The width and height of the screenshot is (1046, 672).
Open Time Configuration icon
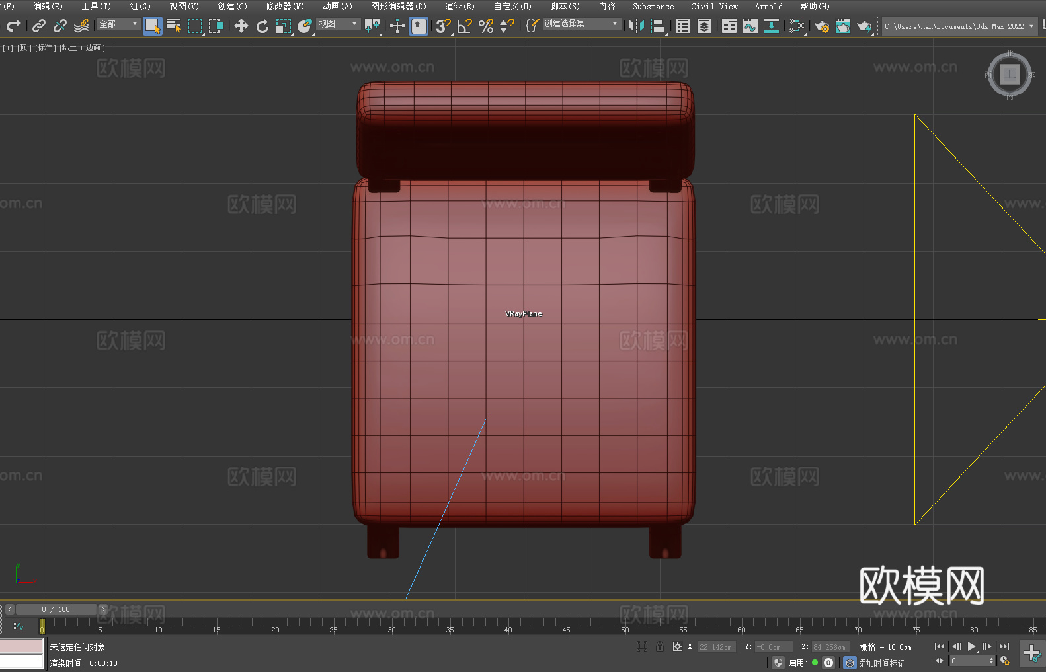click(1005, 661)
